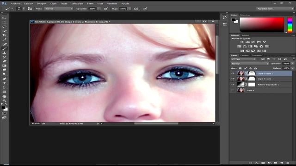
Task: Toggle lock transparent pixels
Action: coord(240,68)
